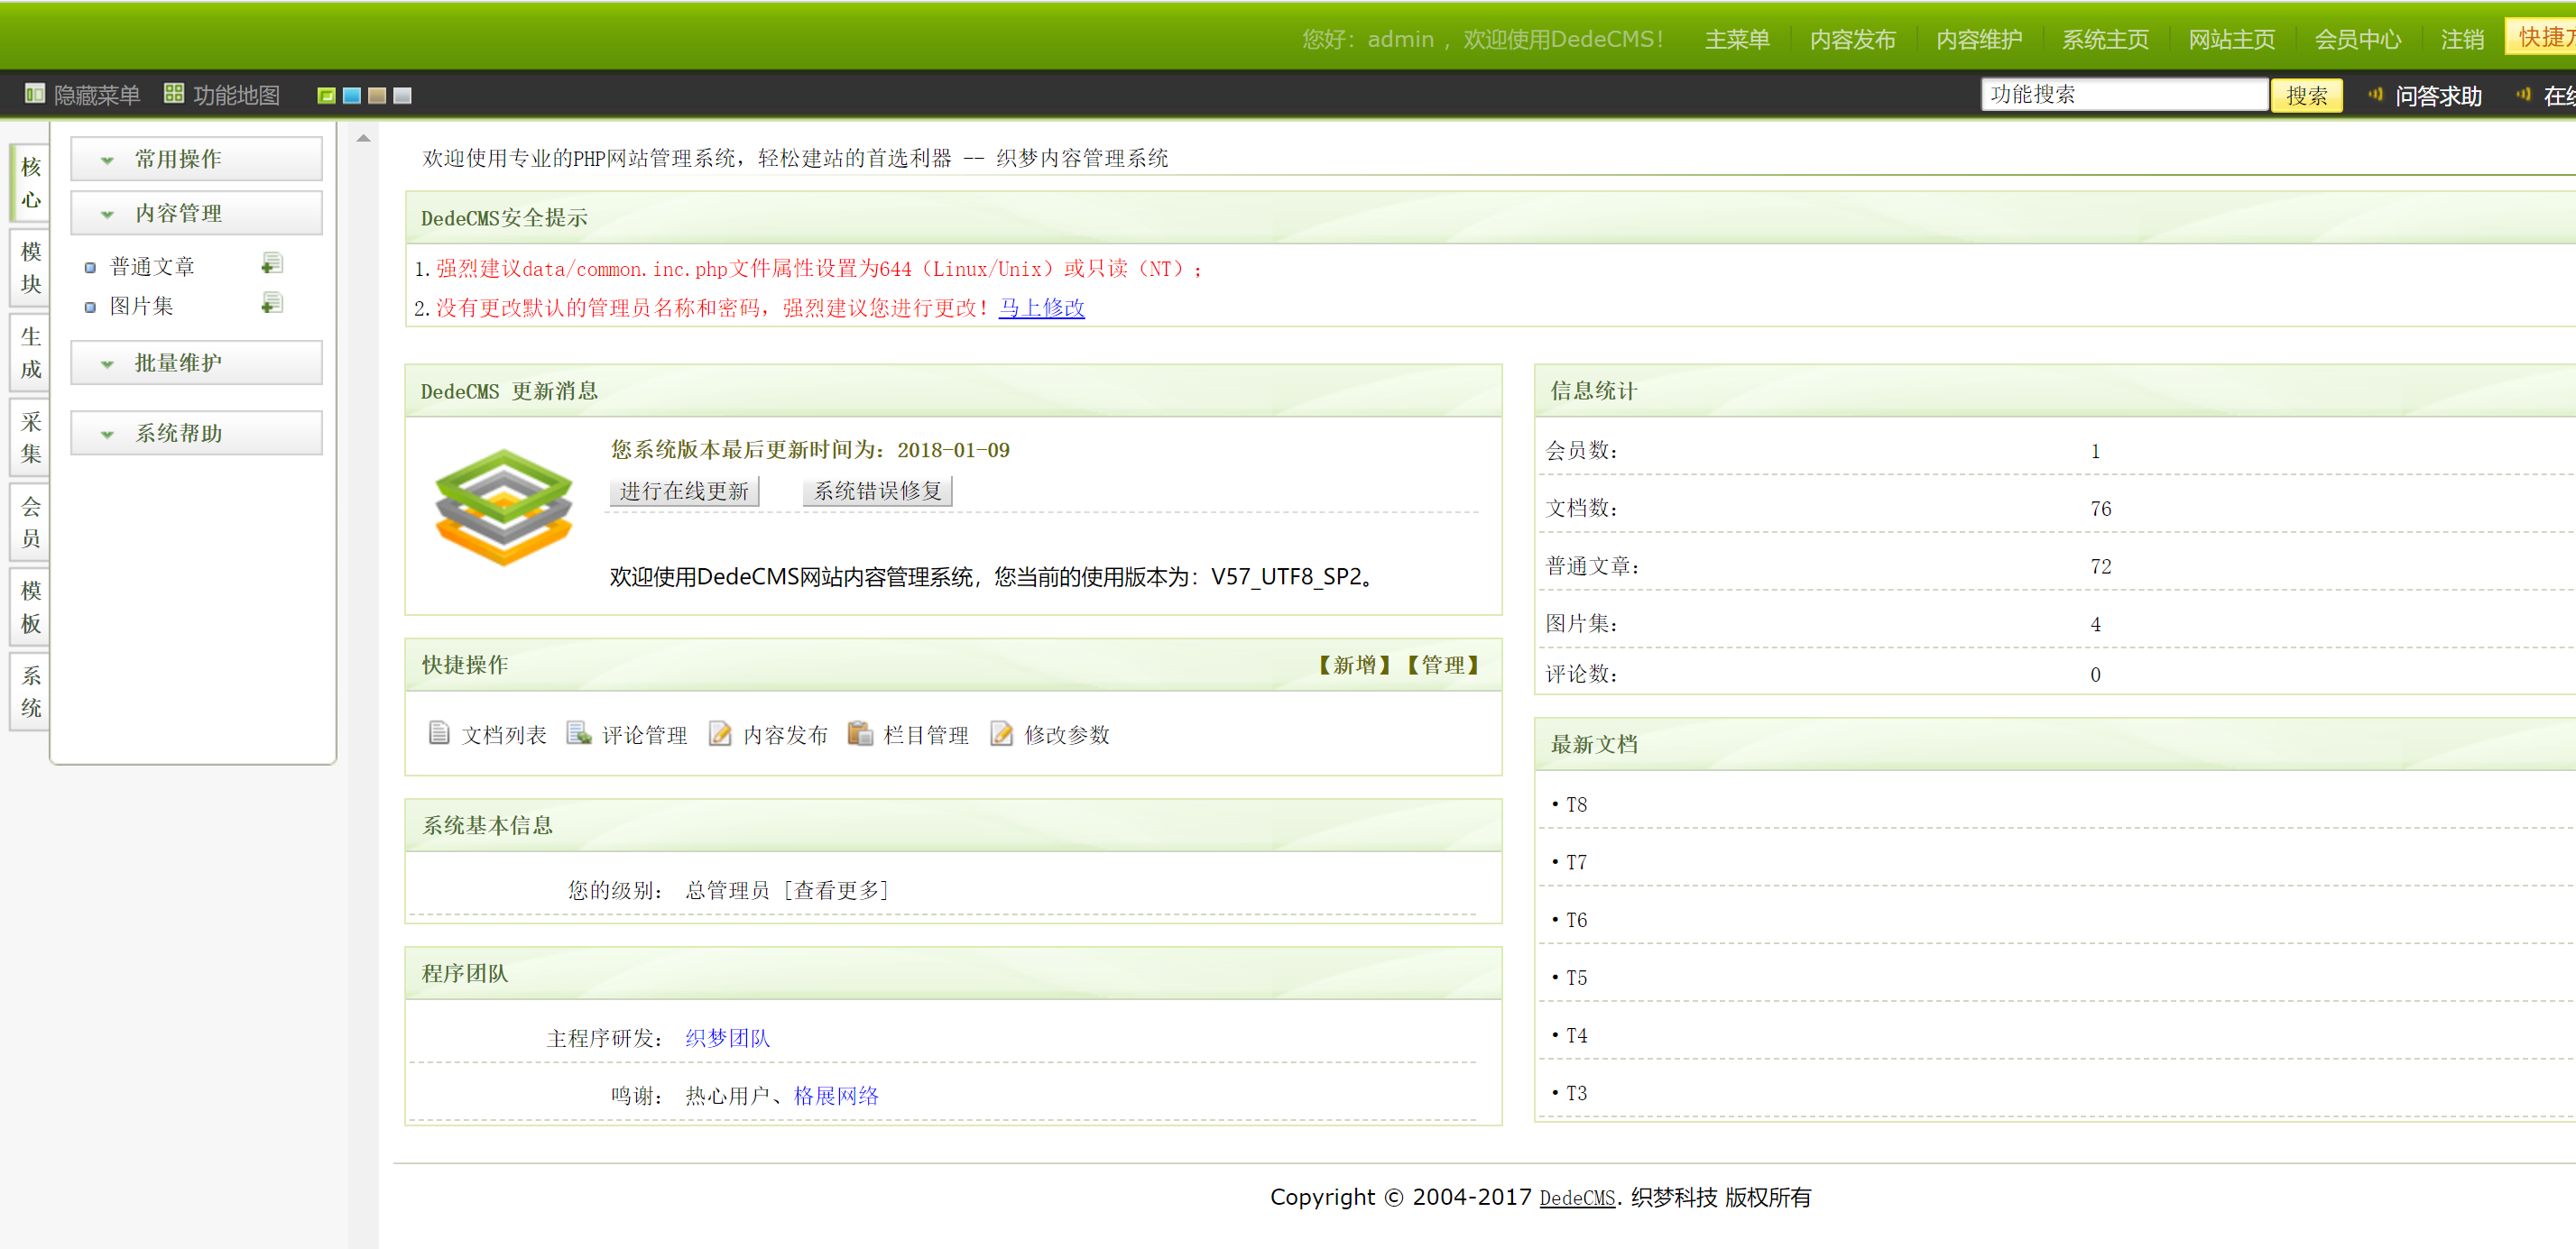The image size is (2576, 1249).
Task: Open 图片集 in the sidebar
Action: coord(141,306)
